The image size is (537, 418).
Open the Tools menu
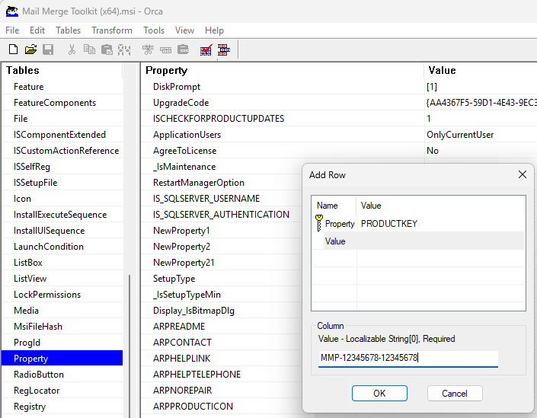click(x=154, y=30)
